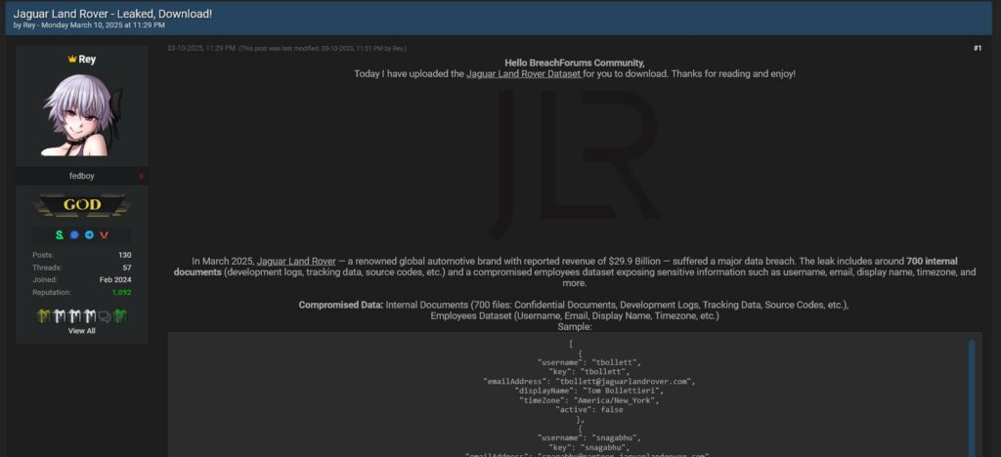1001x457 pixels.
Task: Click the last green award icon
Action: pos(118,315)
